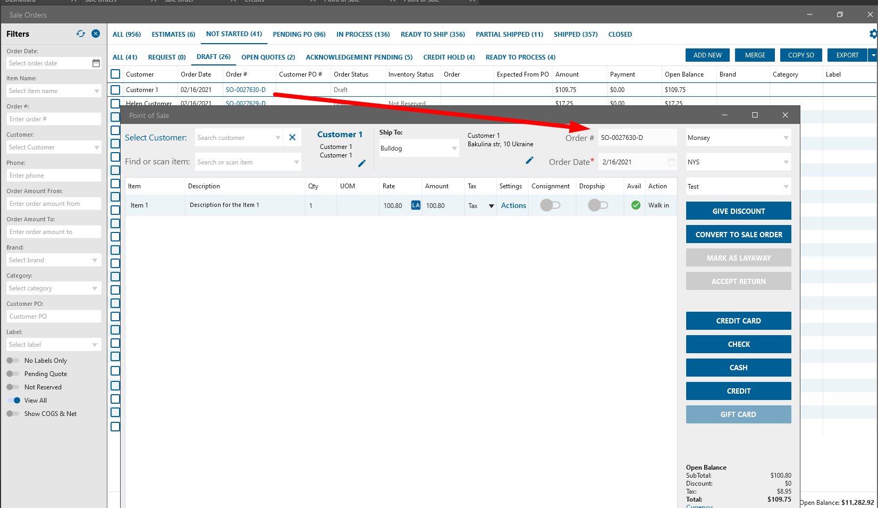Click the refresh filters icon
The height and width of the screenshot is (508, 878).
pyautogui.click(x=81, y=34)
